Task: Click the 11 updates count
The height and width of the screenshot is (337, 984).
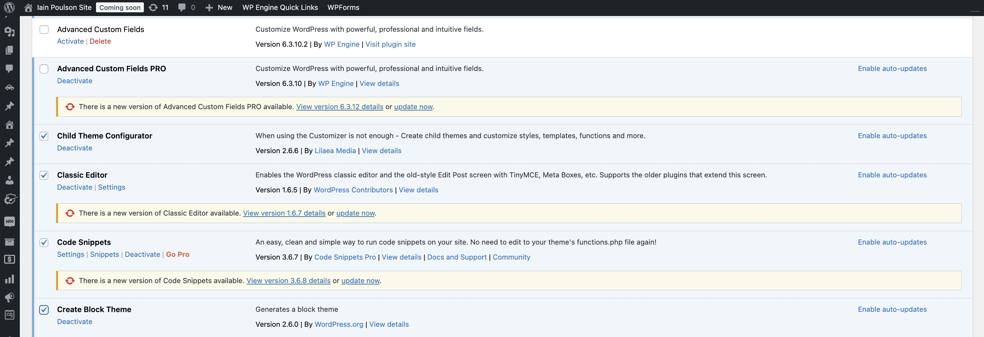Action: (x=165, y=8)
